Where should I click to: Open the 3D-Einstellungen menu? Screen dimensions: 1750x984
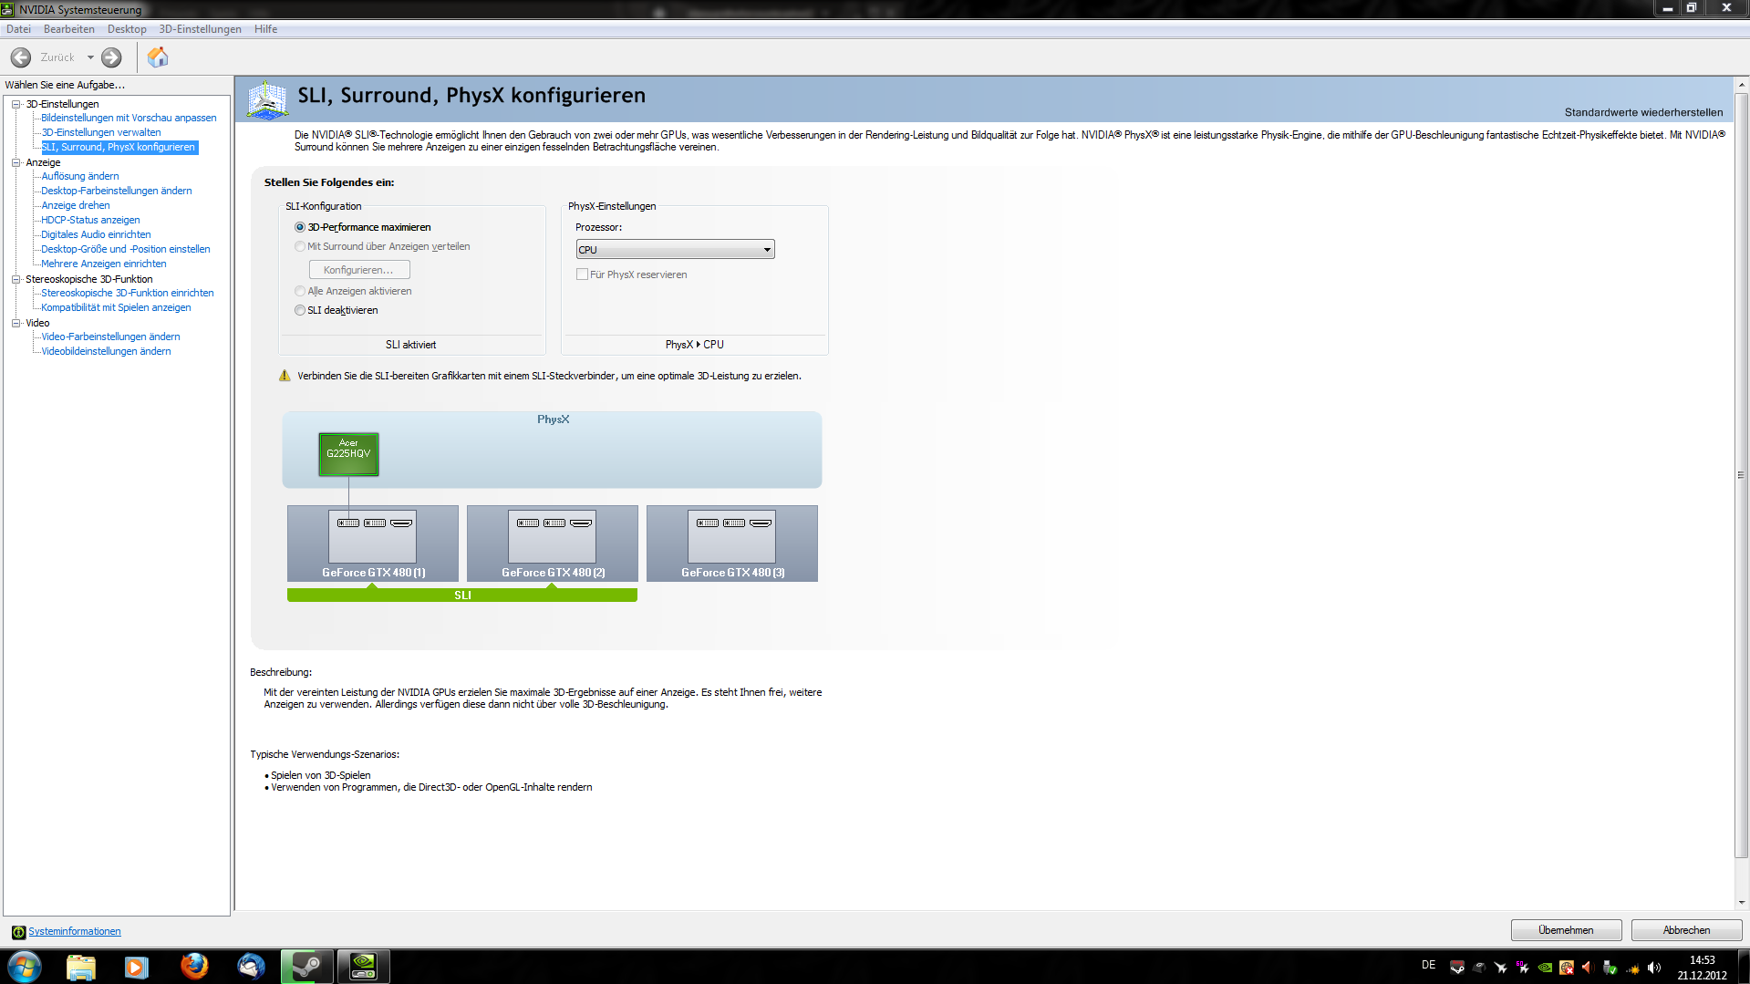[201, 29]
